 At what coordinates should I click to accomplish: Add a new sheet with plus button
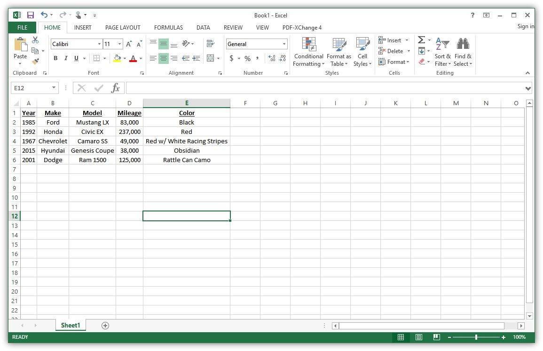coord(105,325)
